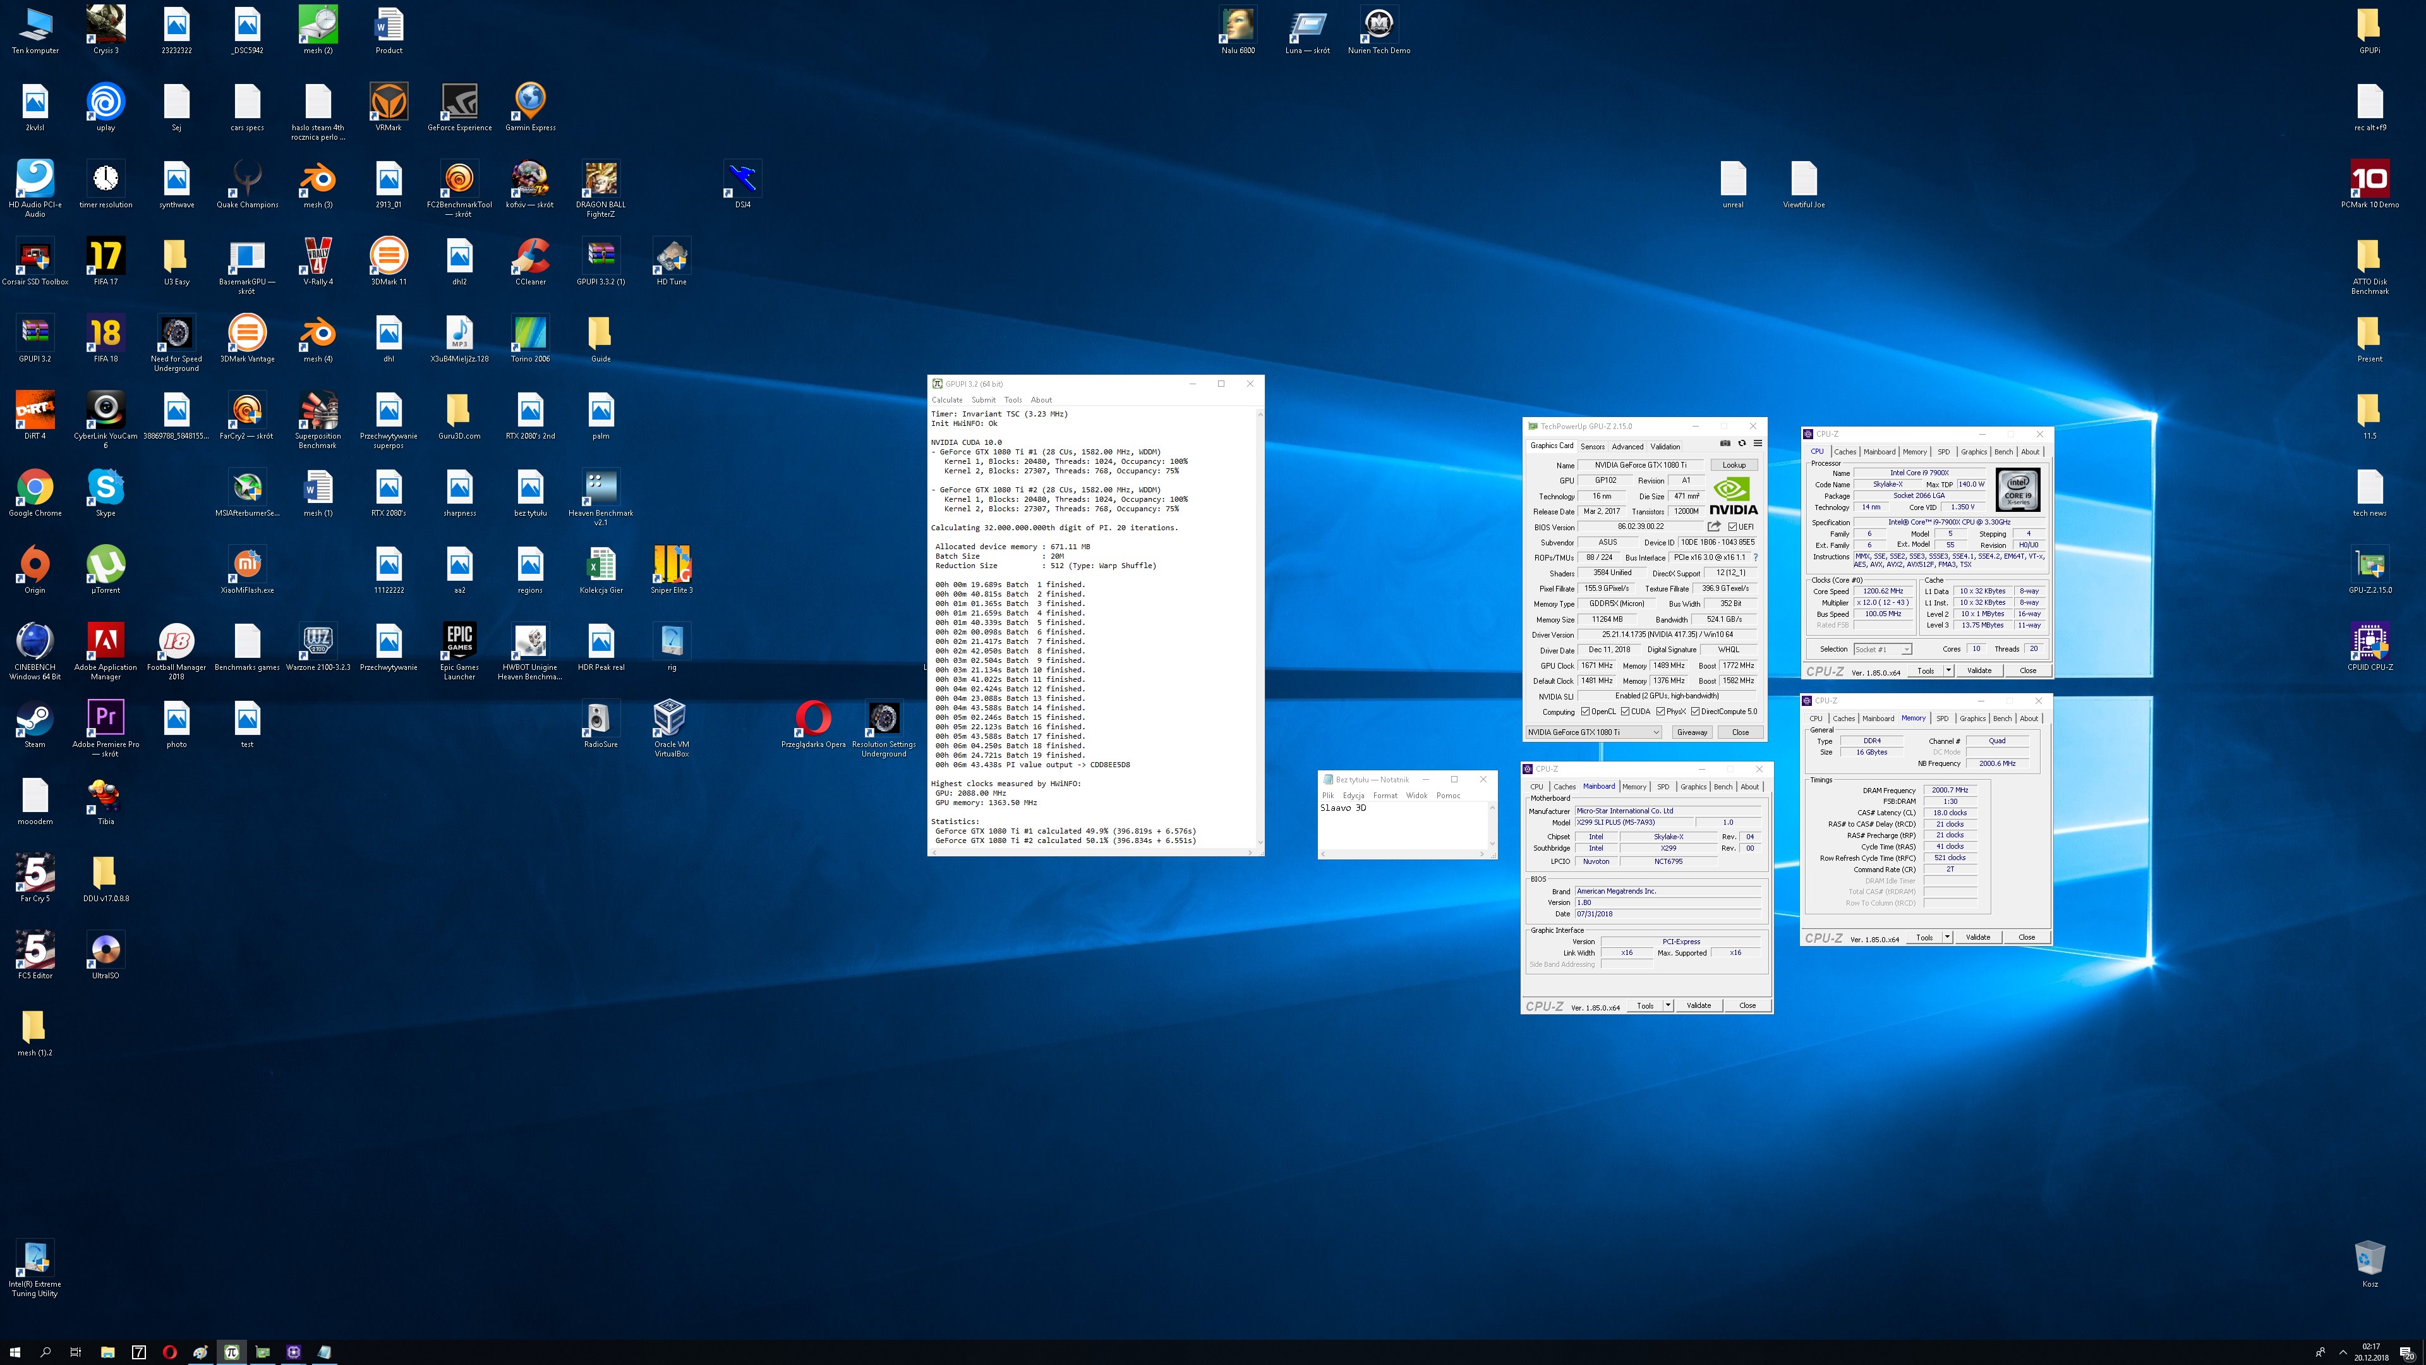Open the Kosz recycle bin icon
Viewport: 2426px width, 1365px height.
click(x=2370, y=1264)
